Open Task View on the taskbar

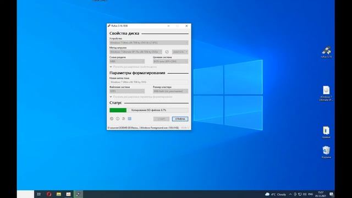(x=39, y=194)
